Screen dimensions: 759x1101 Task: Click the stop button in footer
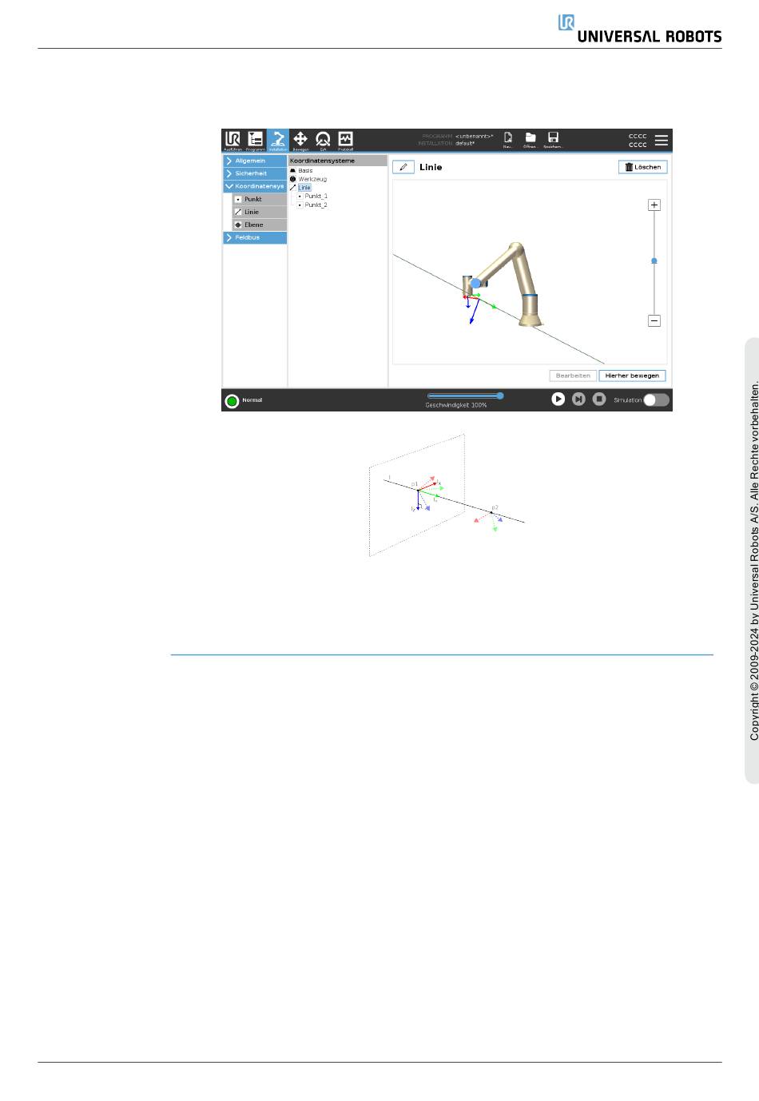coord(599,399)
